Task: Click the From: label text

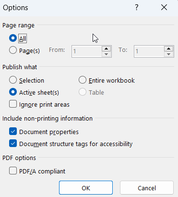Action: pyautogui.click(x=57, y=50)
